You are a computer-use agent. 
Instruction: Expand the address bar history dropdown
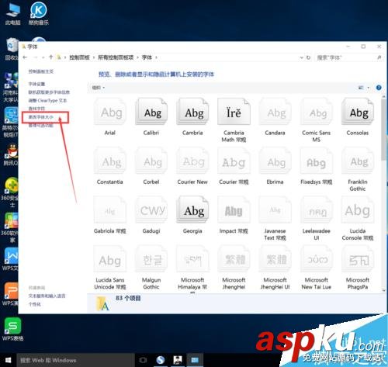[301, 57]
